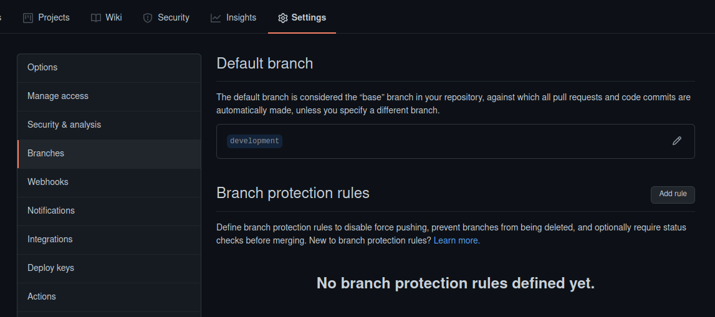
Task: Go to Integrations in the sidebar
Action: 109,240
